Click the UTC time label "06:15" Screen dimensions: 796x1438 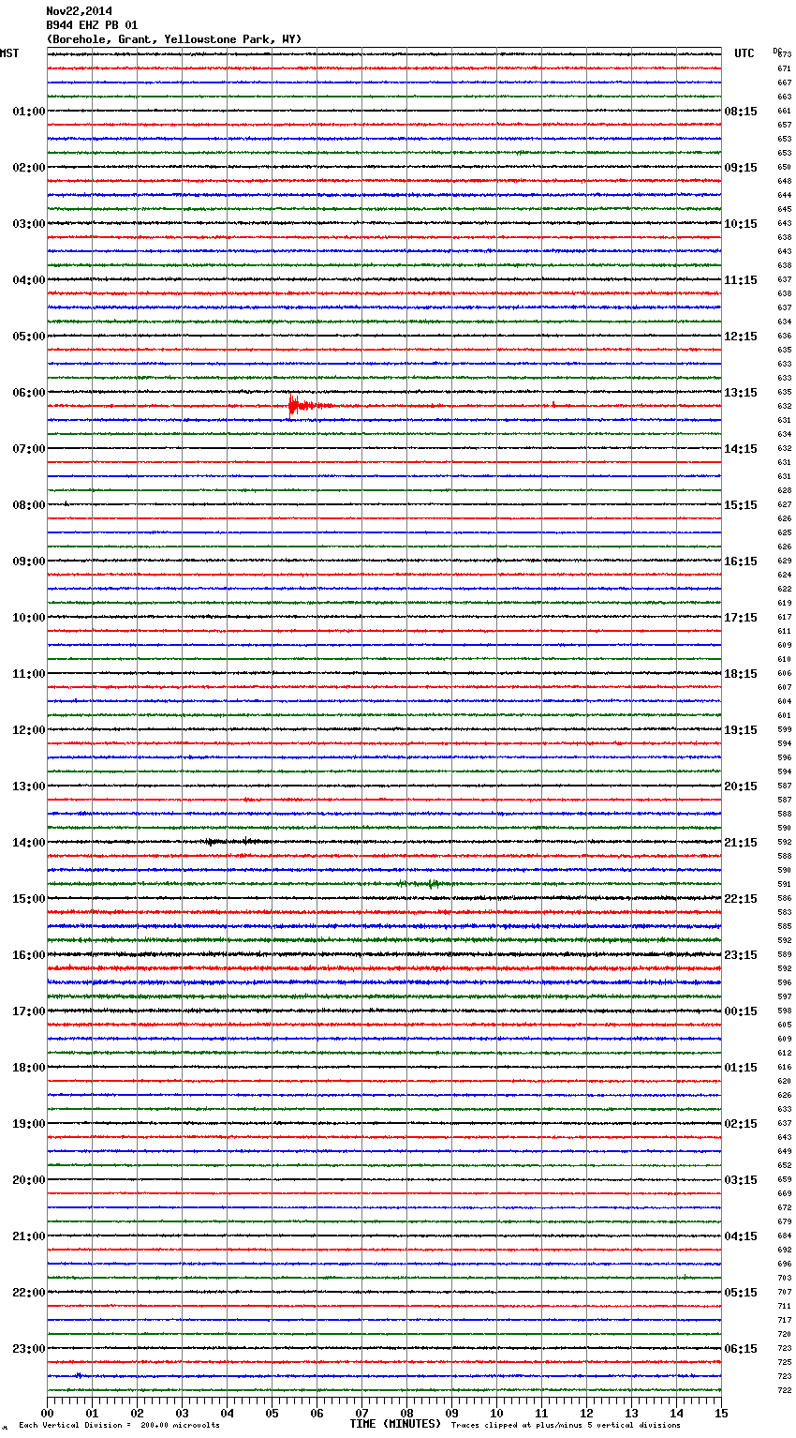point(741,1349)
